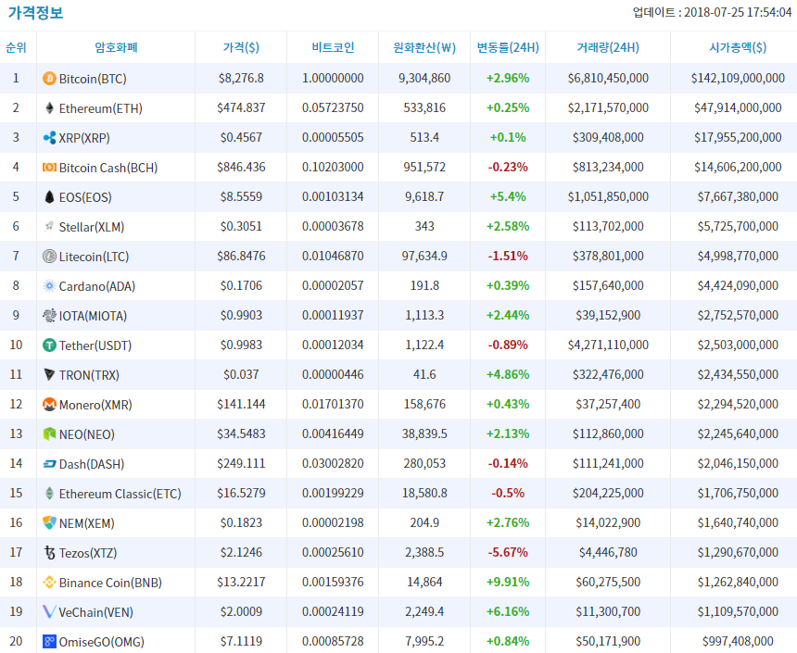This screenshot has width=797, height=653.
Task: Open the Monero(XMR) coin name
Action: [x=95, y=405]
